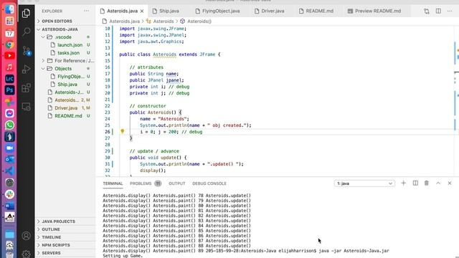
Task: Close the Asteroids.java tab
Action: pyautogui.click(x=142, y=11)
